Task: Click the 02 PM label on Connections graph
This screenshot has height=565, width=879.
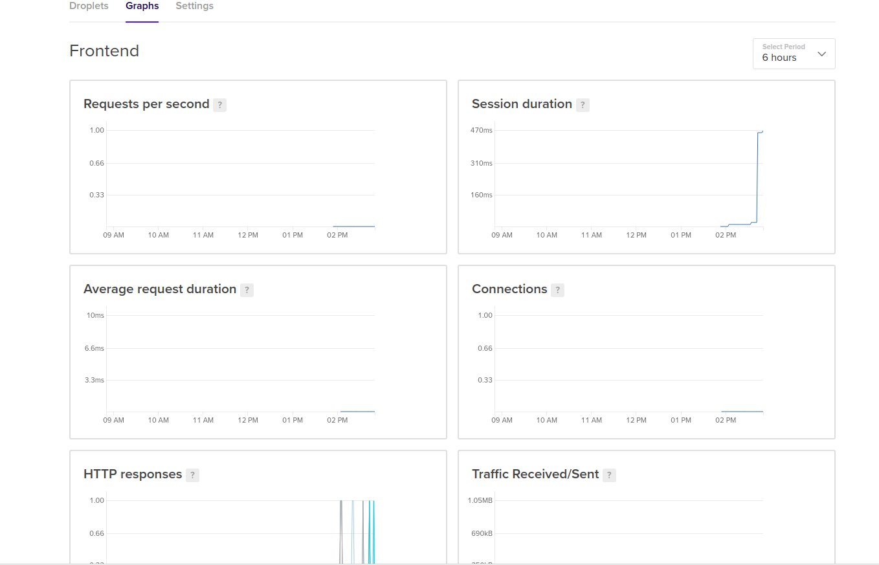Action: pyautogui.click(x=726, y=420)
